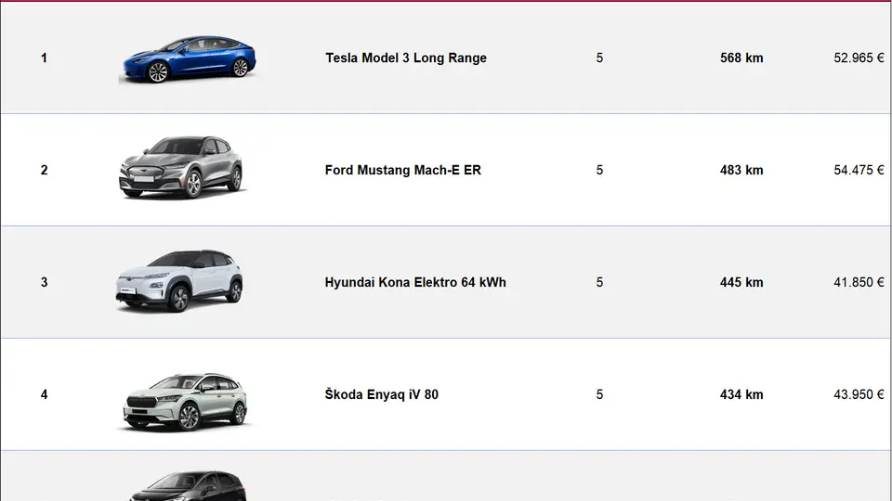Click rank number 1 in the table

tap(44, 58)
